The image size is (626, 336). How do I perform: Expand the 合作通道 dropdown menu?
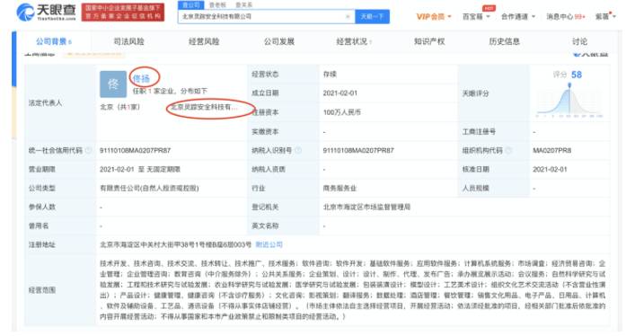pyautogui.click(x=518, y=17)
